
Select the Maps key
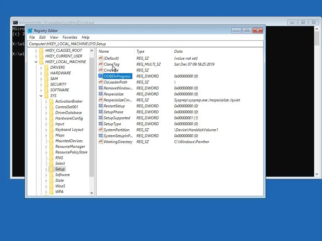point(60,135)
